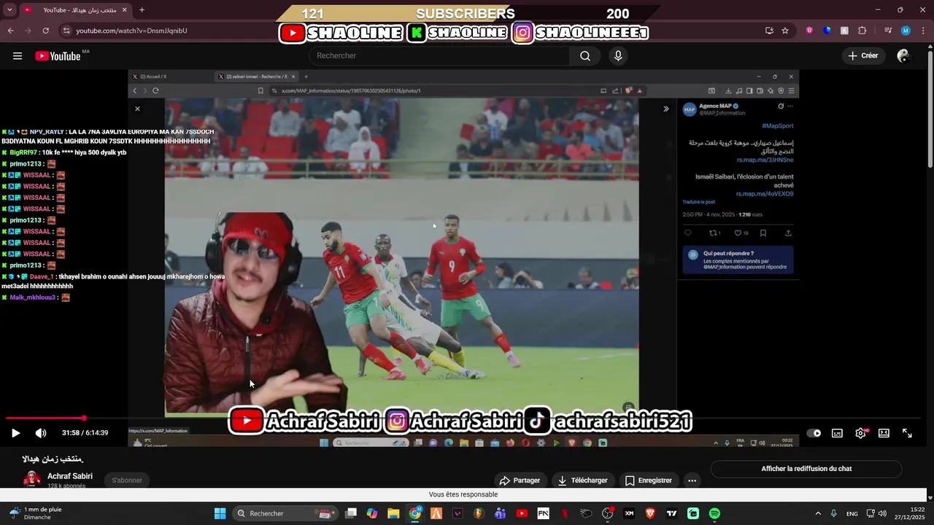
Task: Open a new Chrome tab
Action: [x=142, y=10]
